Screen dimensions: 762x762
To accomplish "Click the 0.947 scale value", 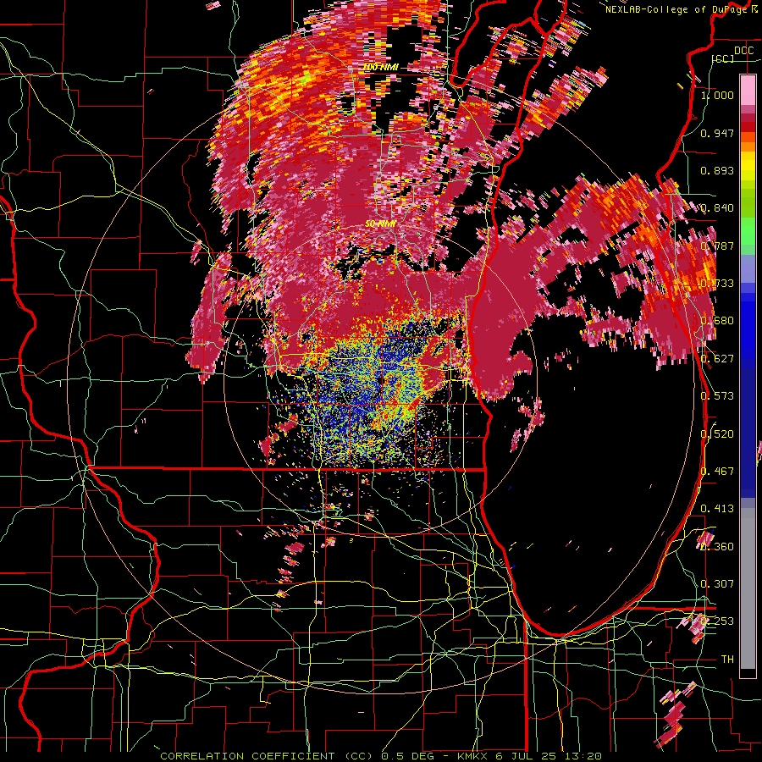I will click(717, 133).
